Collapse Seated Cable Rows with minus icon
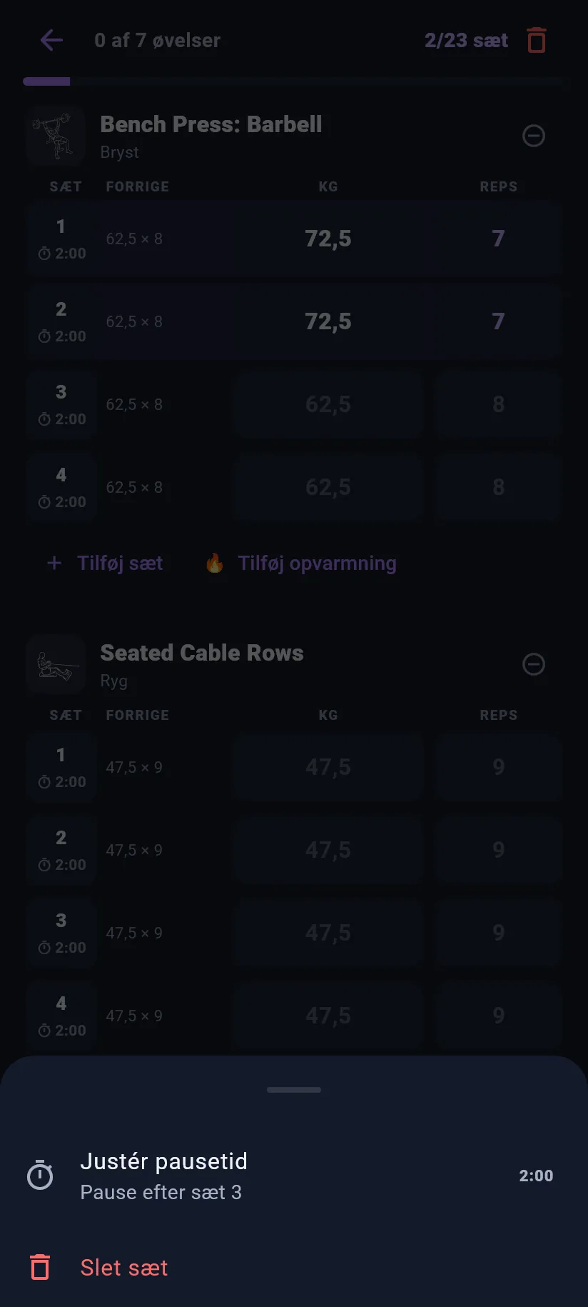This screenshot has height=1307, width=588. click(x=534, y=664)
